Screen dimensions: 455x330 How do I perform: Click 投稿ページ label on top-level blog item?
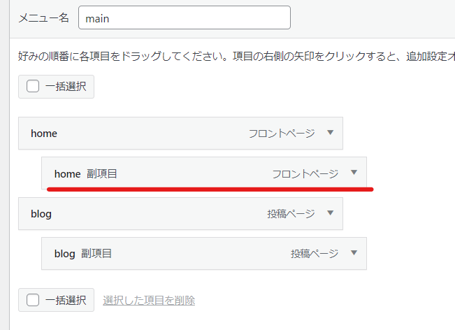click(291, 213)
